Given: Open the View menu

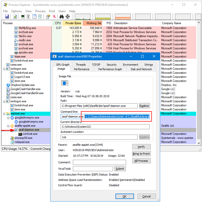Looking at the screenshot, I should (x=28, y=11).
